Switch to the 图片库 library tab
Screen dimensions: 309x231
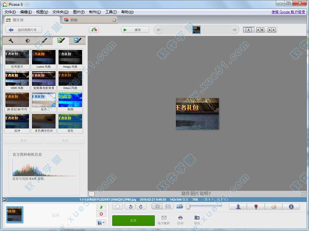(31, 20)
